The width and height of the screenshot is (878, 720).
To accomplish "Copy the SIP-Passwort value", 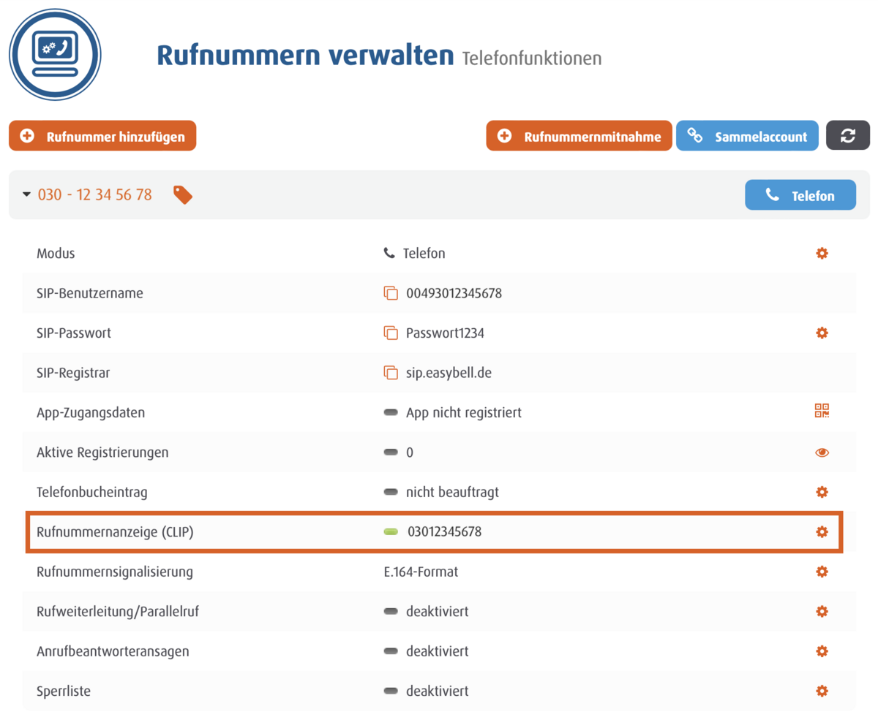I will pyautogui.click(x=391, y=333).
